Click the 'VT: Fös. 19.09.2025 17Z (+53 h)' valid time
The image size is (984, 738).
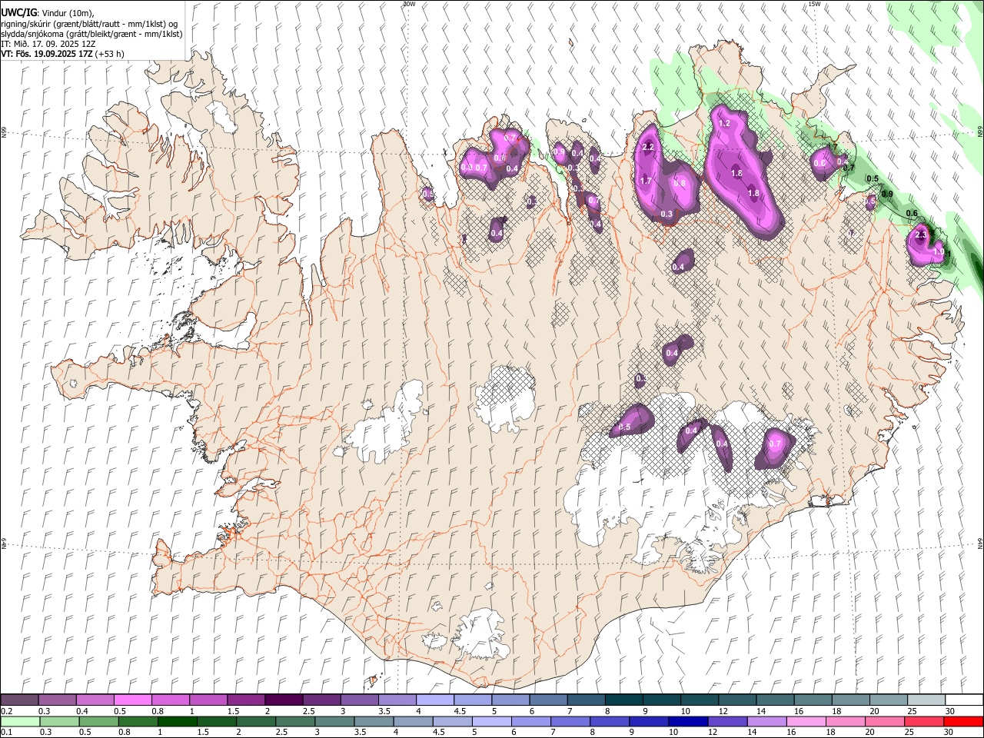(x=62, y=54)
